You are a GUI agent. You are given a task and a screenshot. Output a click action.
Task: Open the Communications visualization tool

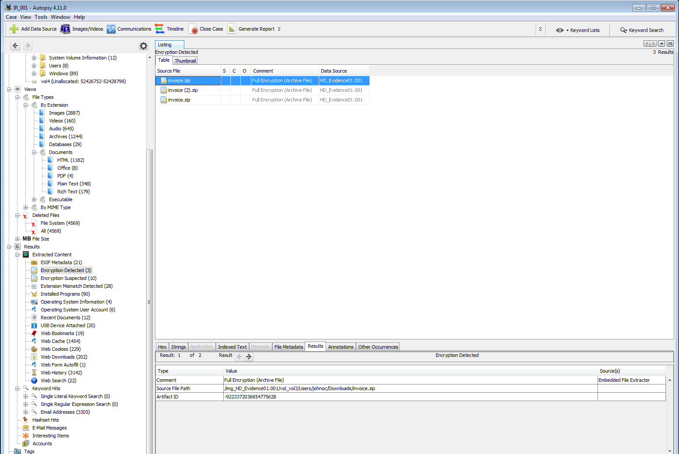111,29
